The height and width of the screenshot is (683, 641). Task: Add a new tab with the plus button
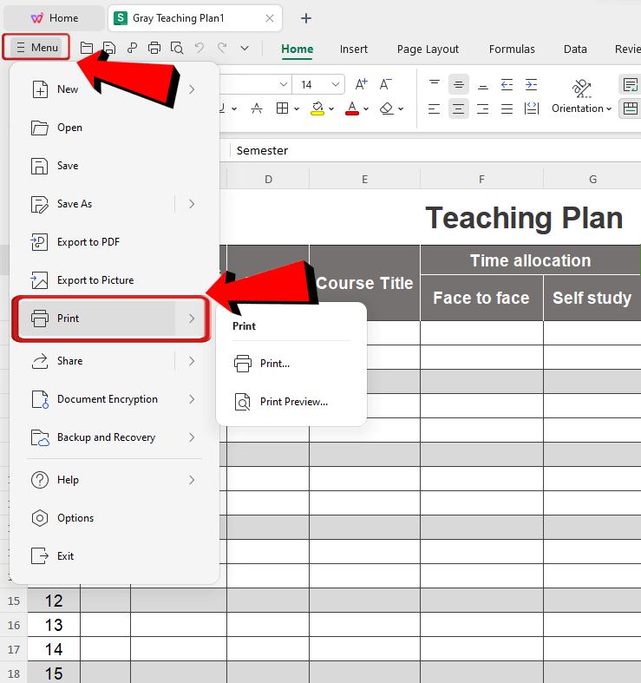click(x=306, y=18)
